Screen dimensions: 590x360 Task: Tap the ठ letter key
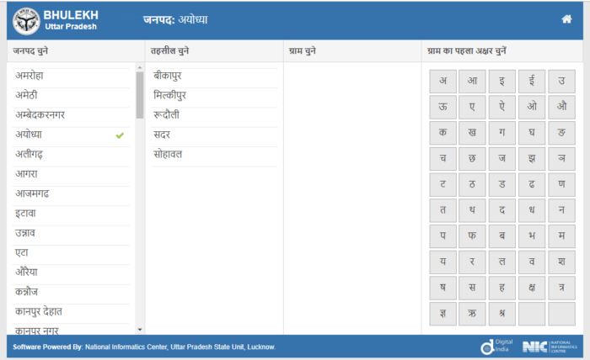click(x=472, y=185)
